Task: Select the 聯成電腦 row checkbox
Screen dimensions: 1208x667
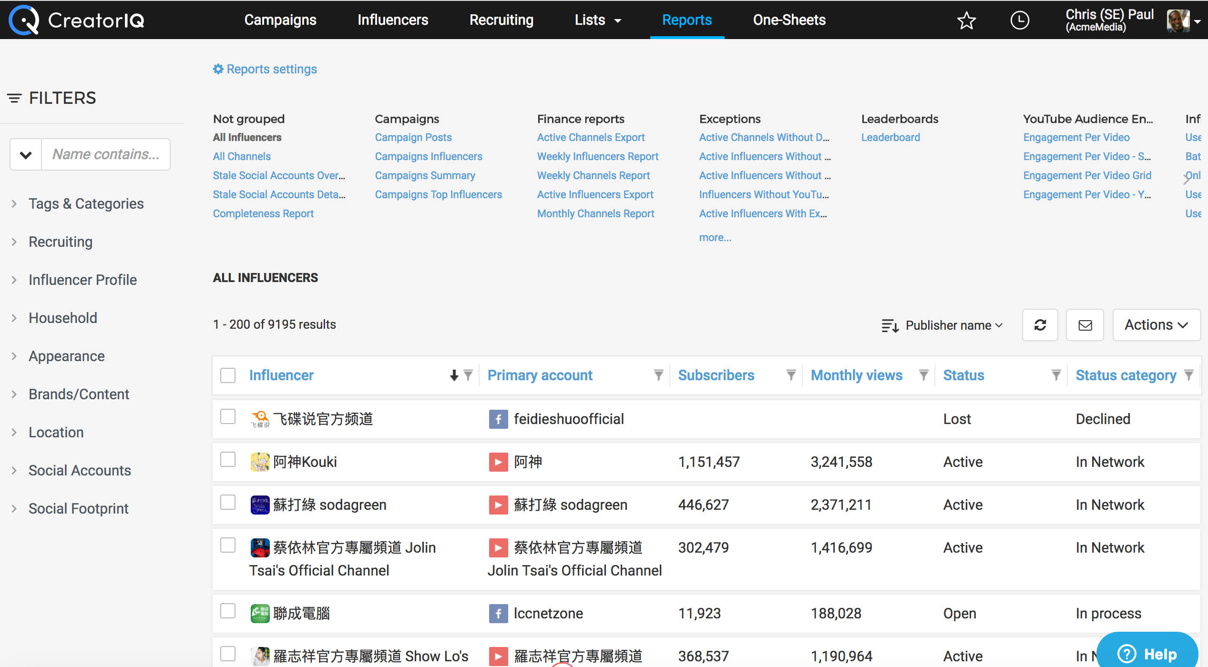Action: (x=228, y=611)
